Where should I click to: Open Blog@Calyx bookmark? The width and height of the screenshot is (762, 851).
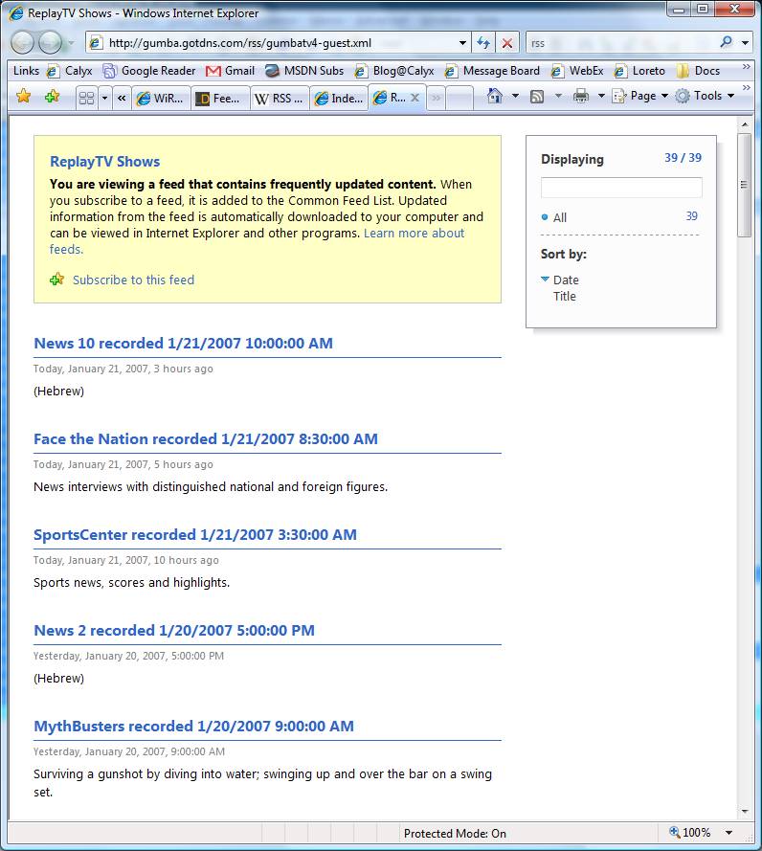click(x=394, y=71)
